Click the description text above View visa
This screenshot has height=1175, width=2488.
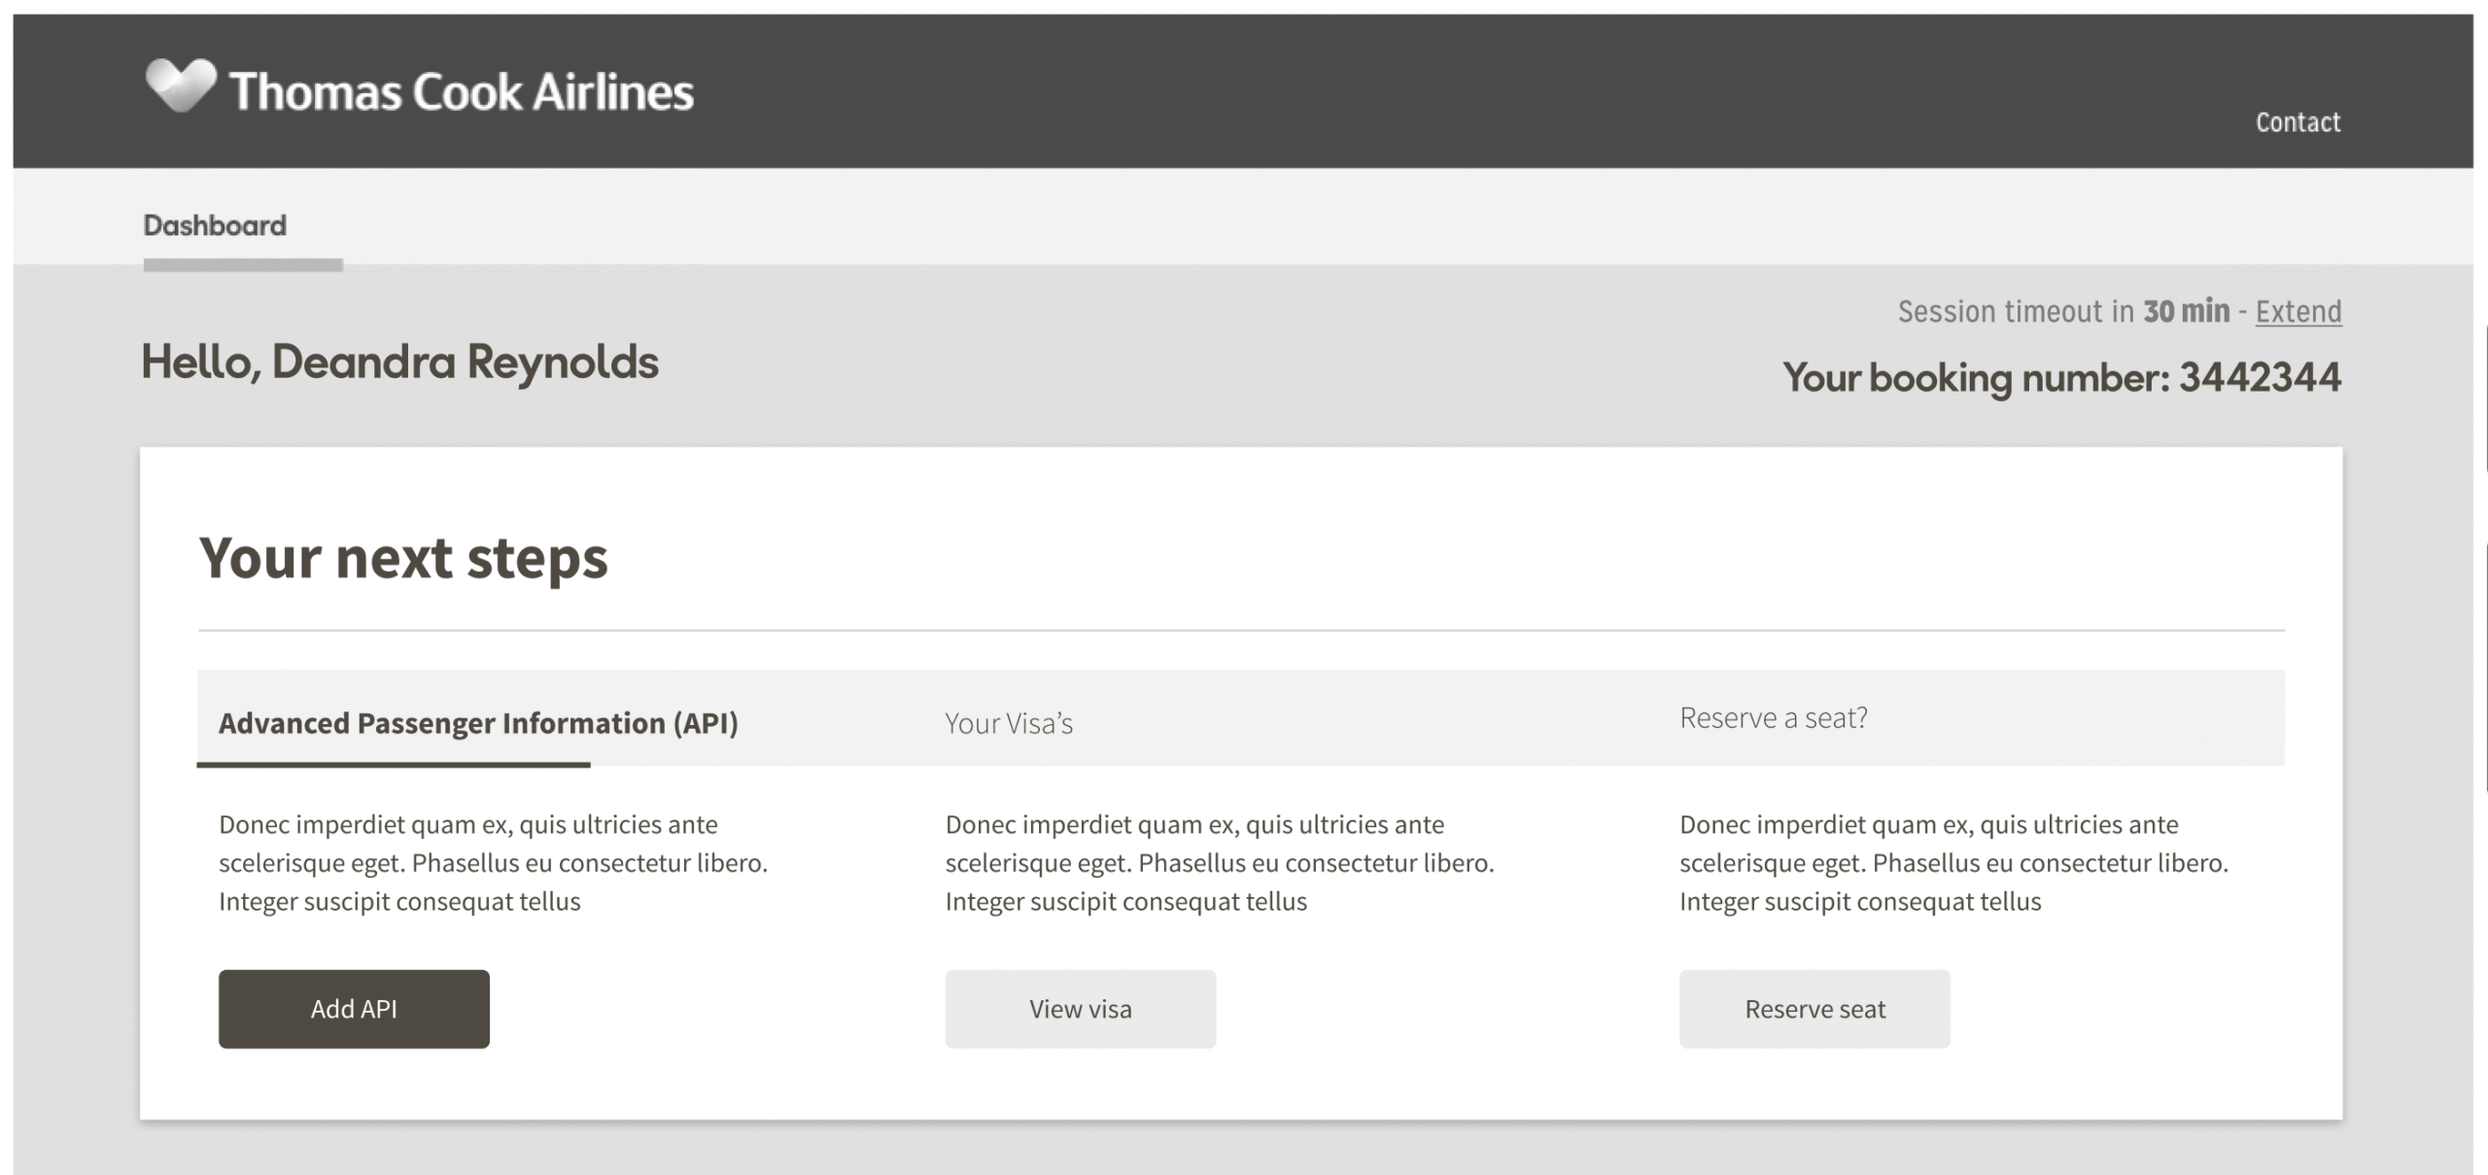pos(1219,863)
